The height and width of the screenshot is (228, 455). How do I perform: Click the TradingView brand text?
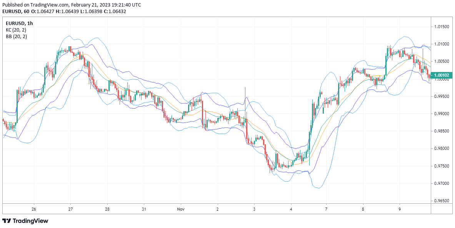coord(30,221)
